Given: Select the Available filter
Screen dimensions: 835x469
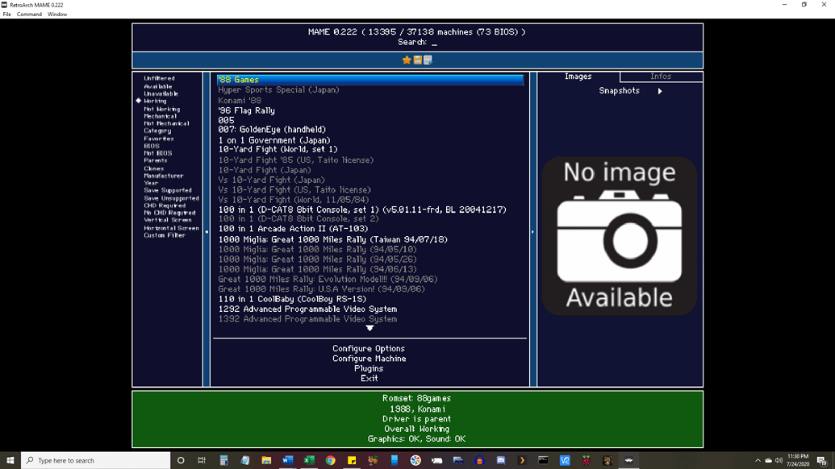Looking at the screenshot, I should 157,86.
